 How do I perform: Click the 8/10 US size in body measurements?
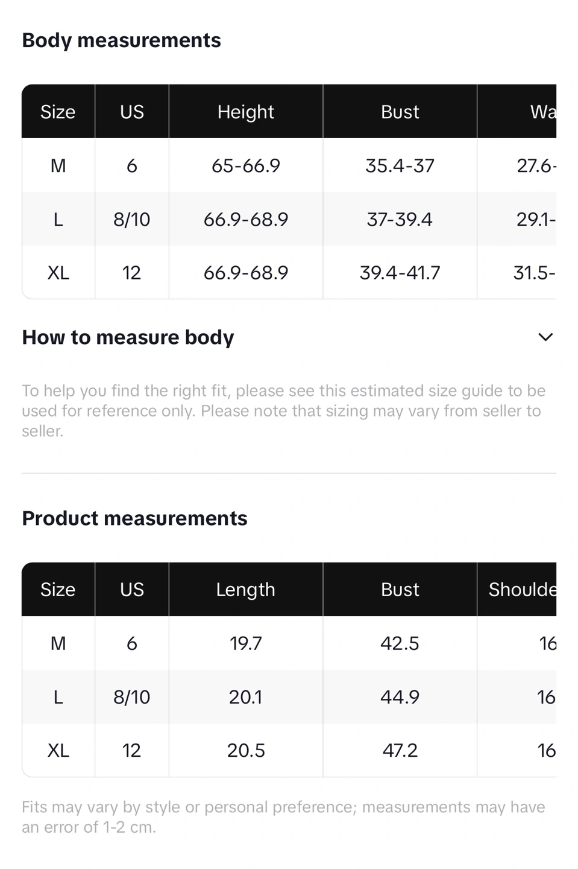click(x=131, y=219)
